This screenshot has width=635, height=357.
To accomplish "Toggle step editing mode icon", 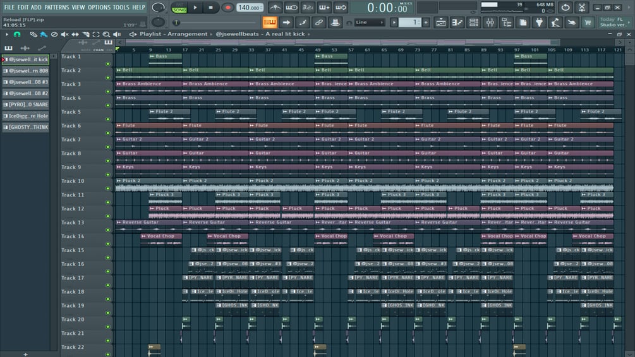I will pos(303,22).
